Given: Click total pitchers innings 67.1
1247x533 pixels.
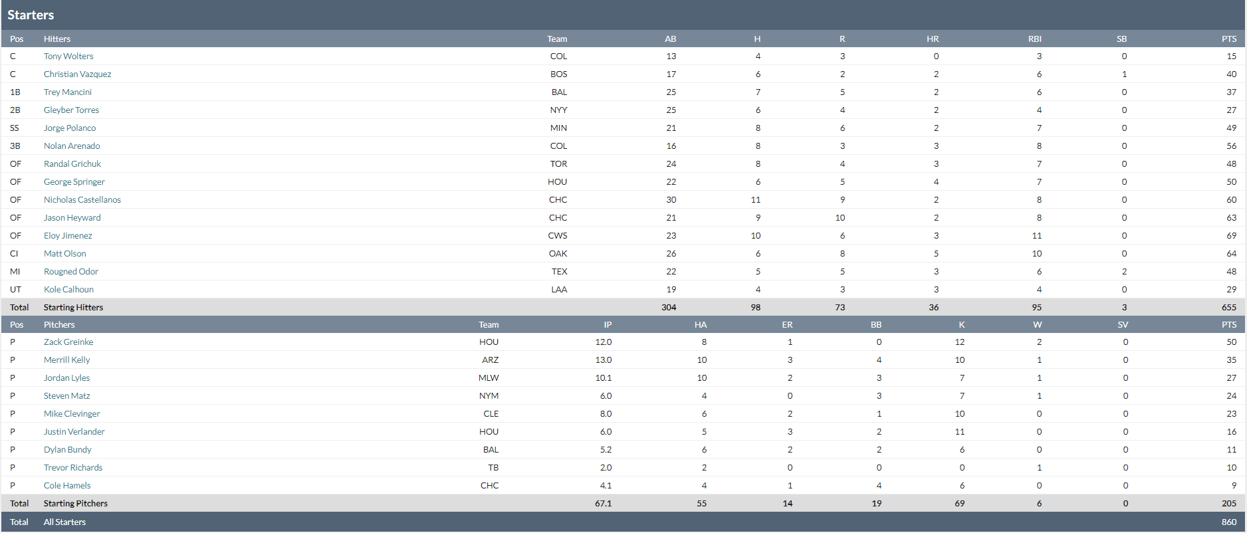Looking at the screenshot, I should pos(604,504).
